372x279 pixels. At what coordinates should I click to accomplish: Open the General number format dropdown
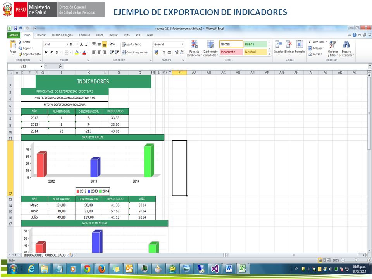click(x=183, y=44)
